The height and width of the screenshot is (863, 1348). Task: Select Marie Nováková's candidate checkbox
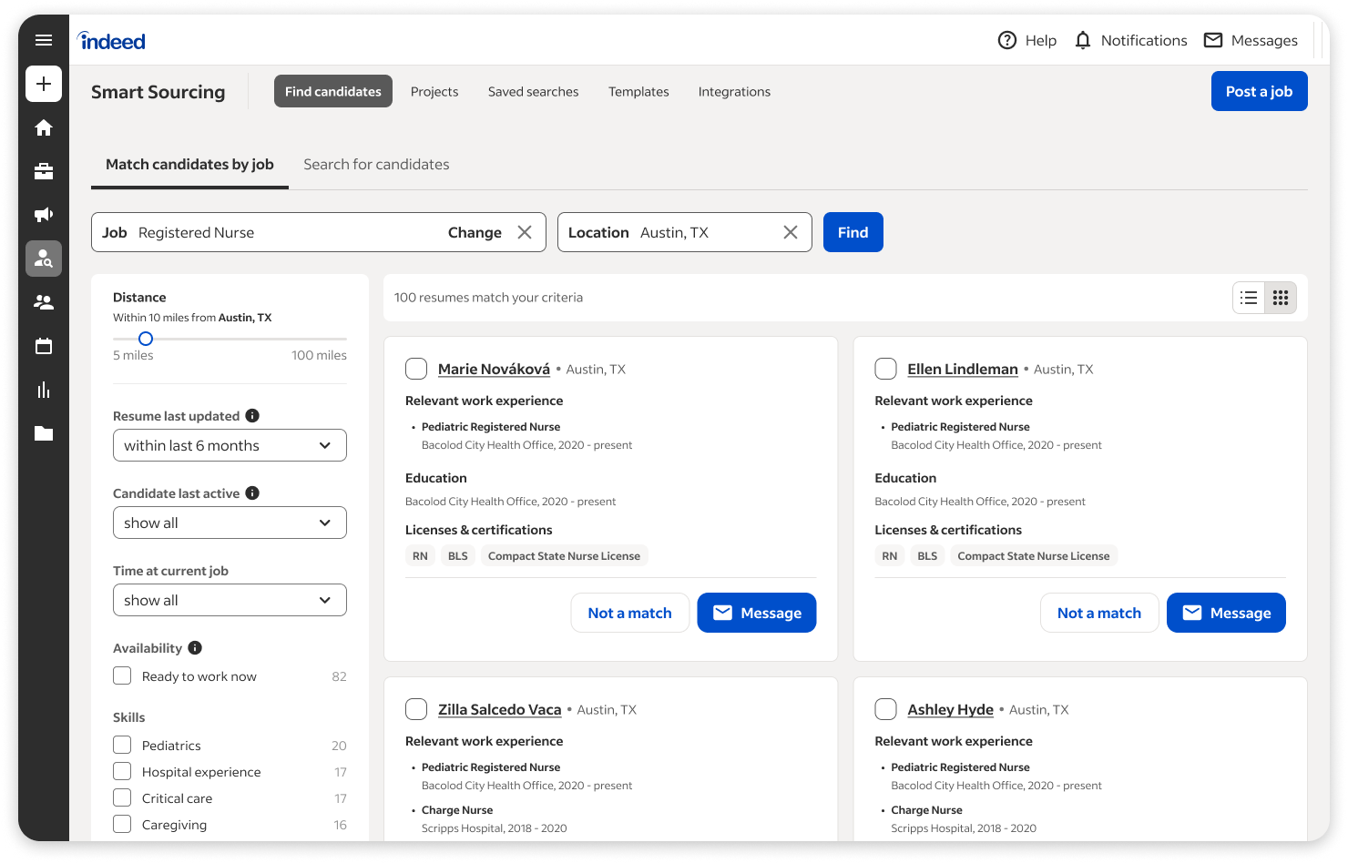[x=416, y=369]
